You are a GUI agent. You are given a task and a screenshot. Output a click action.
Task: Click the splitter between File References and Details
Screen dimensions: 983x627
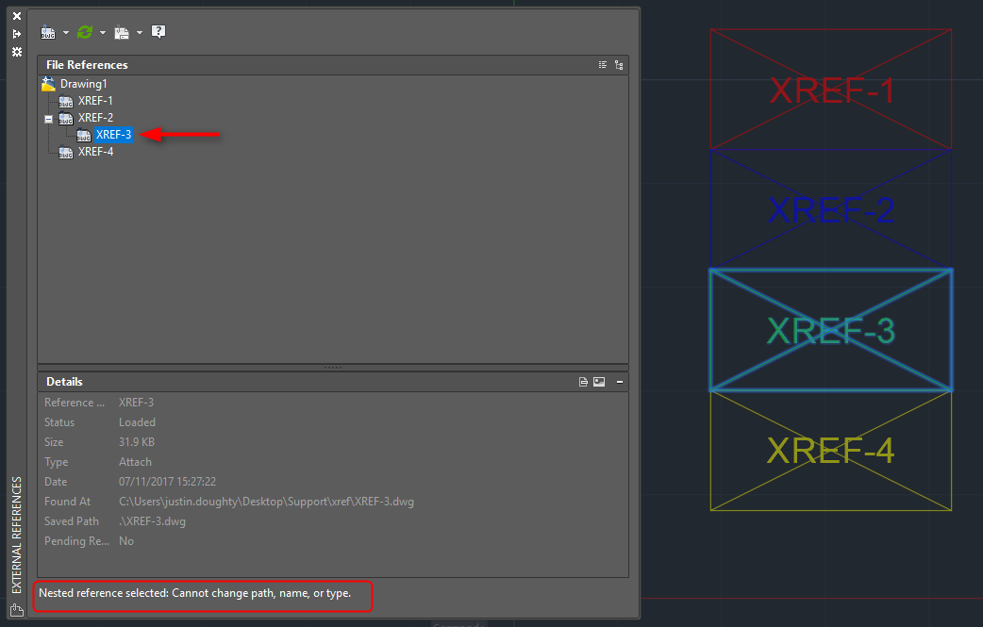tap(332, 367)
